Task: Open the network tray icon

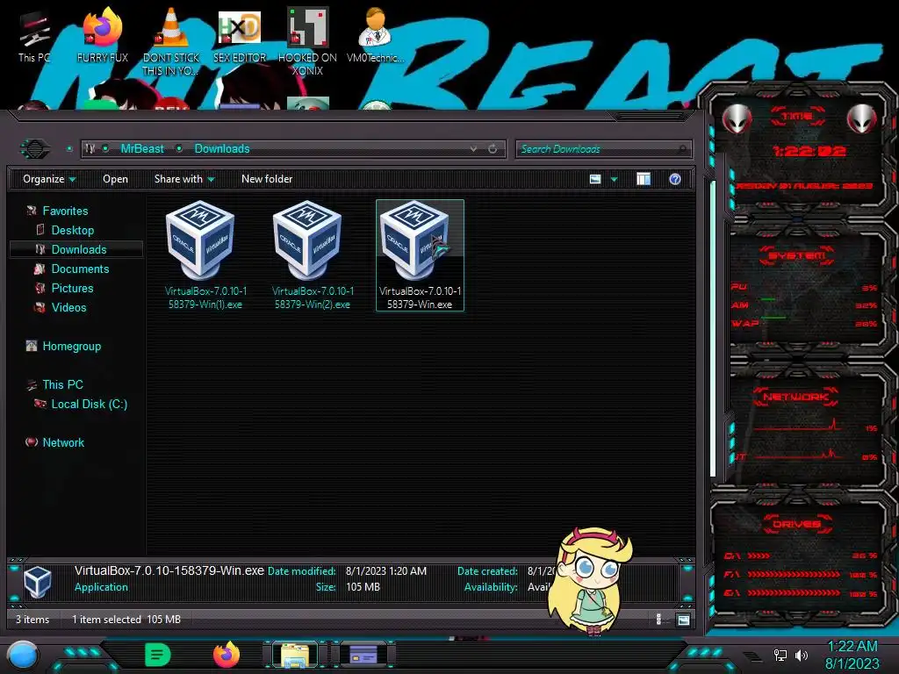Action: coord(780,655)
